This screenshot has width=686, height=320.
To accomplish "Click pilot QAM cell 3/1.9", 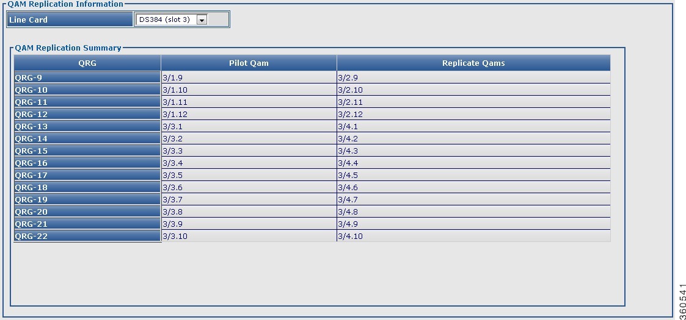I will coord(249,77).
